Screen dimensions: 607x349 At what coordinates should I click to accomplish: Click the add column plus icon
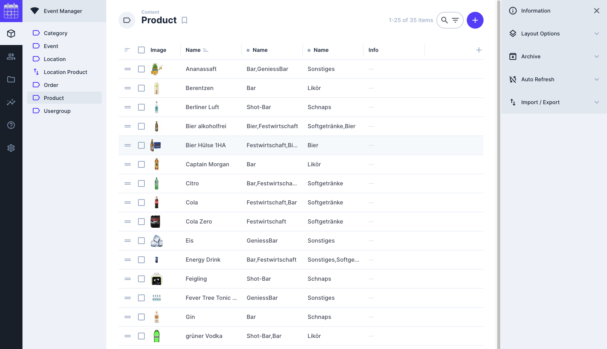[x=479, y=50]
